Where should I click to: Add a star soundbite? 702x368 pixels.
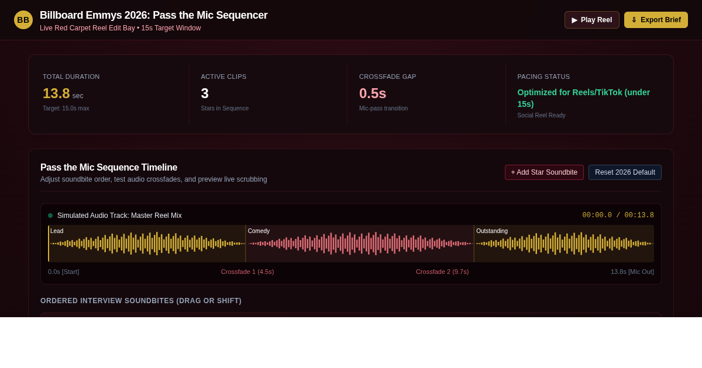click(x=544, y=172)
